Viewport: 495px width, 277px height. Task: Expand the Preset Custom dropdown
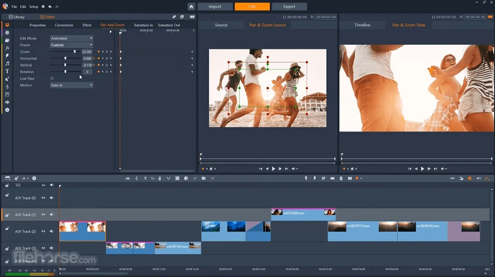coord(72,45)
